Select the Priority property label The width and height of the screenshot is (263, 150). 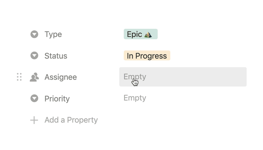point(57,98)
